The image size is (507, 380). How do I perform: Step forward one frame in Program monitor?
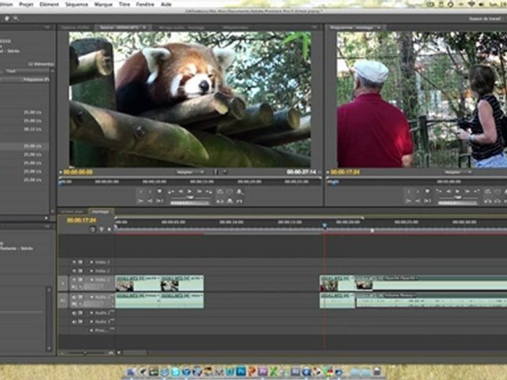click(467, 192)
